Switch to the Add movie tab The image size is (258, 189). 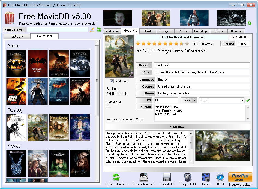pyautogui.click(x=112, y=31)
